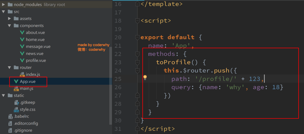Viewport: 304px width, 134px height.
Task: Click the JS icon beside index.js
Action: pos(22,75)
